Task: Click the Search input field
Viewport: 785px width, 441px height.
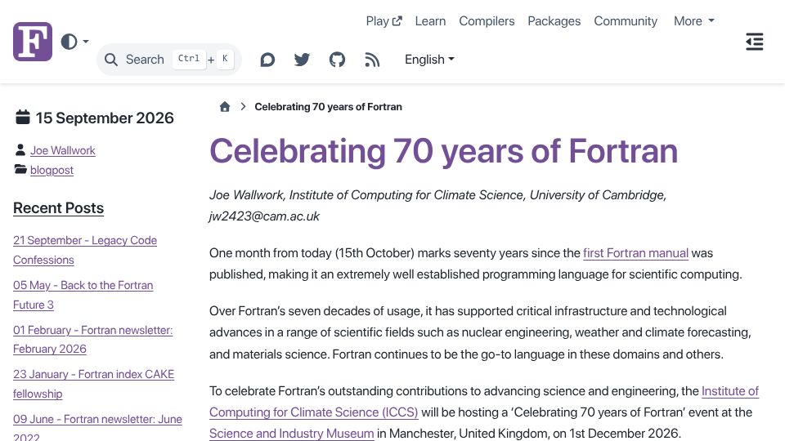Action: (x=169, y=60)
